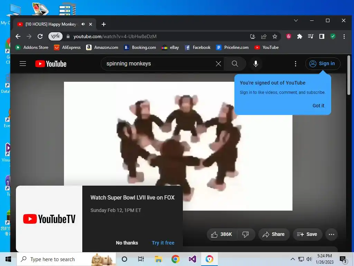Screen dimensions: 354x266
Task: Decline YouTube TV offer with No thanks
Action: (127, 243)
